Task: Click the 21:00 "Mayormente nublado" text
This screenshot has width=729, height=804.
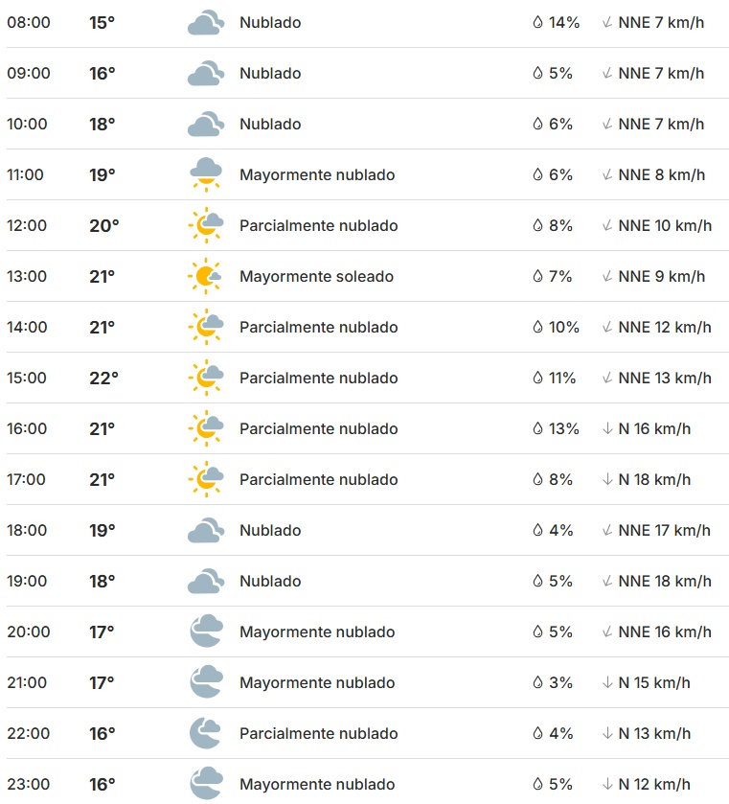Action: (x=317, y=682)
